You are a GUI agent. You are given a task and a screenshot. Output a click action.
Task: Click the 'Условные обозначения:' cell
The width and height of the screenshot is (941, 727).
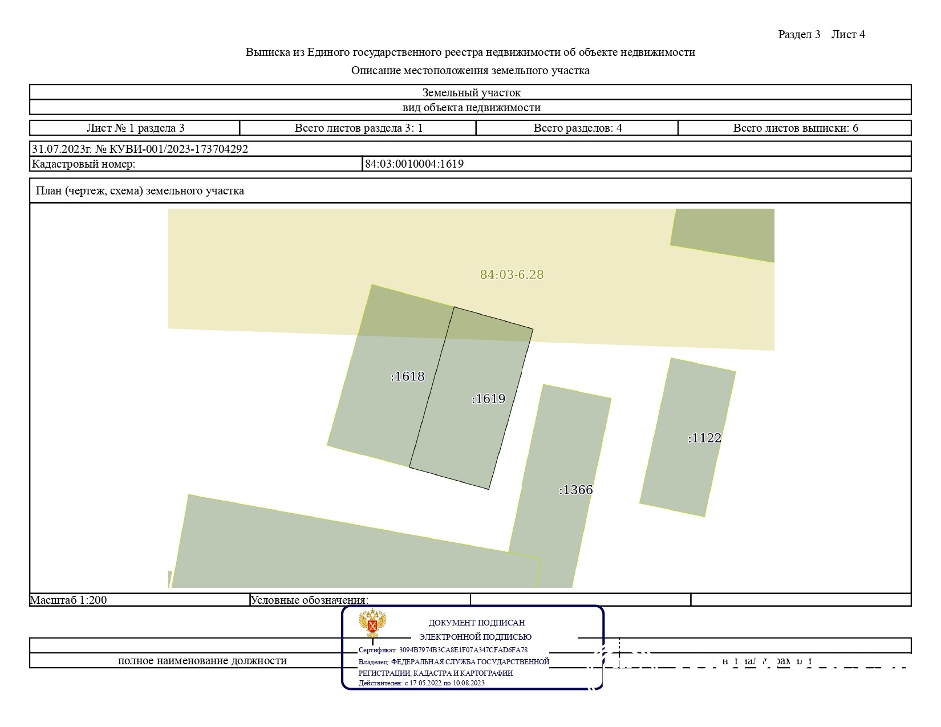pyautogui.click(x=310, y=600)
